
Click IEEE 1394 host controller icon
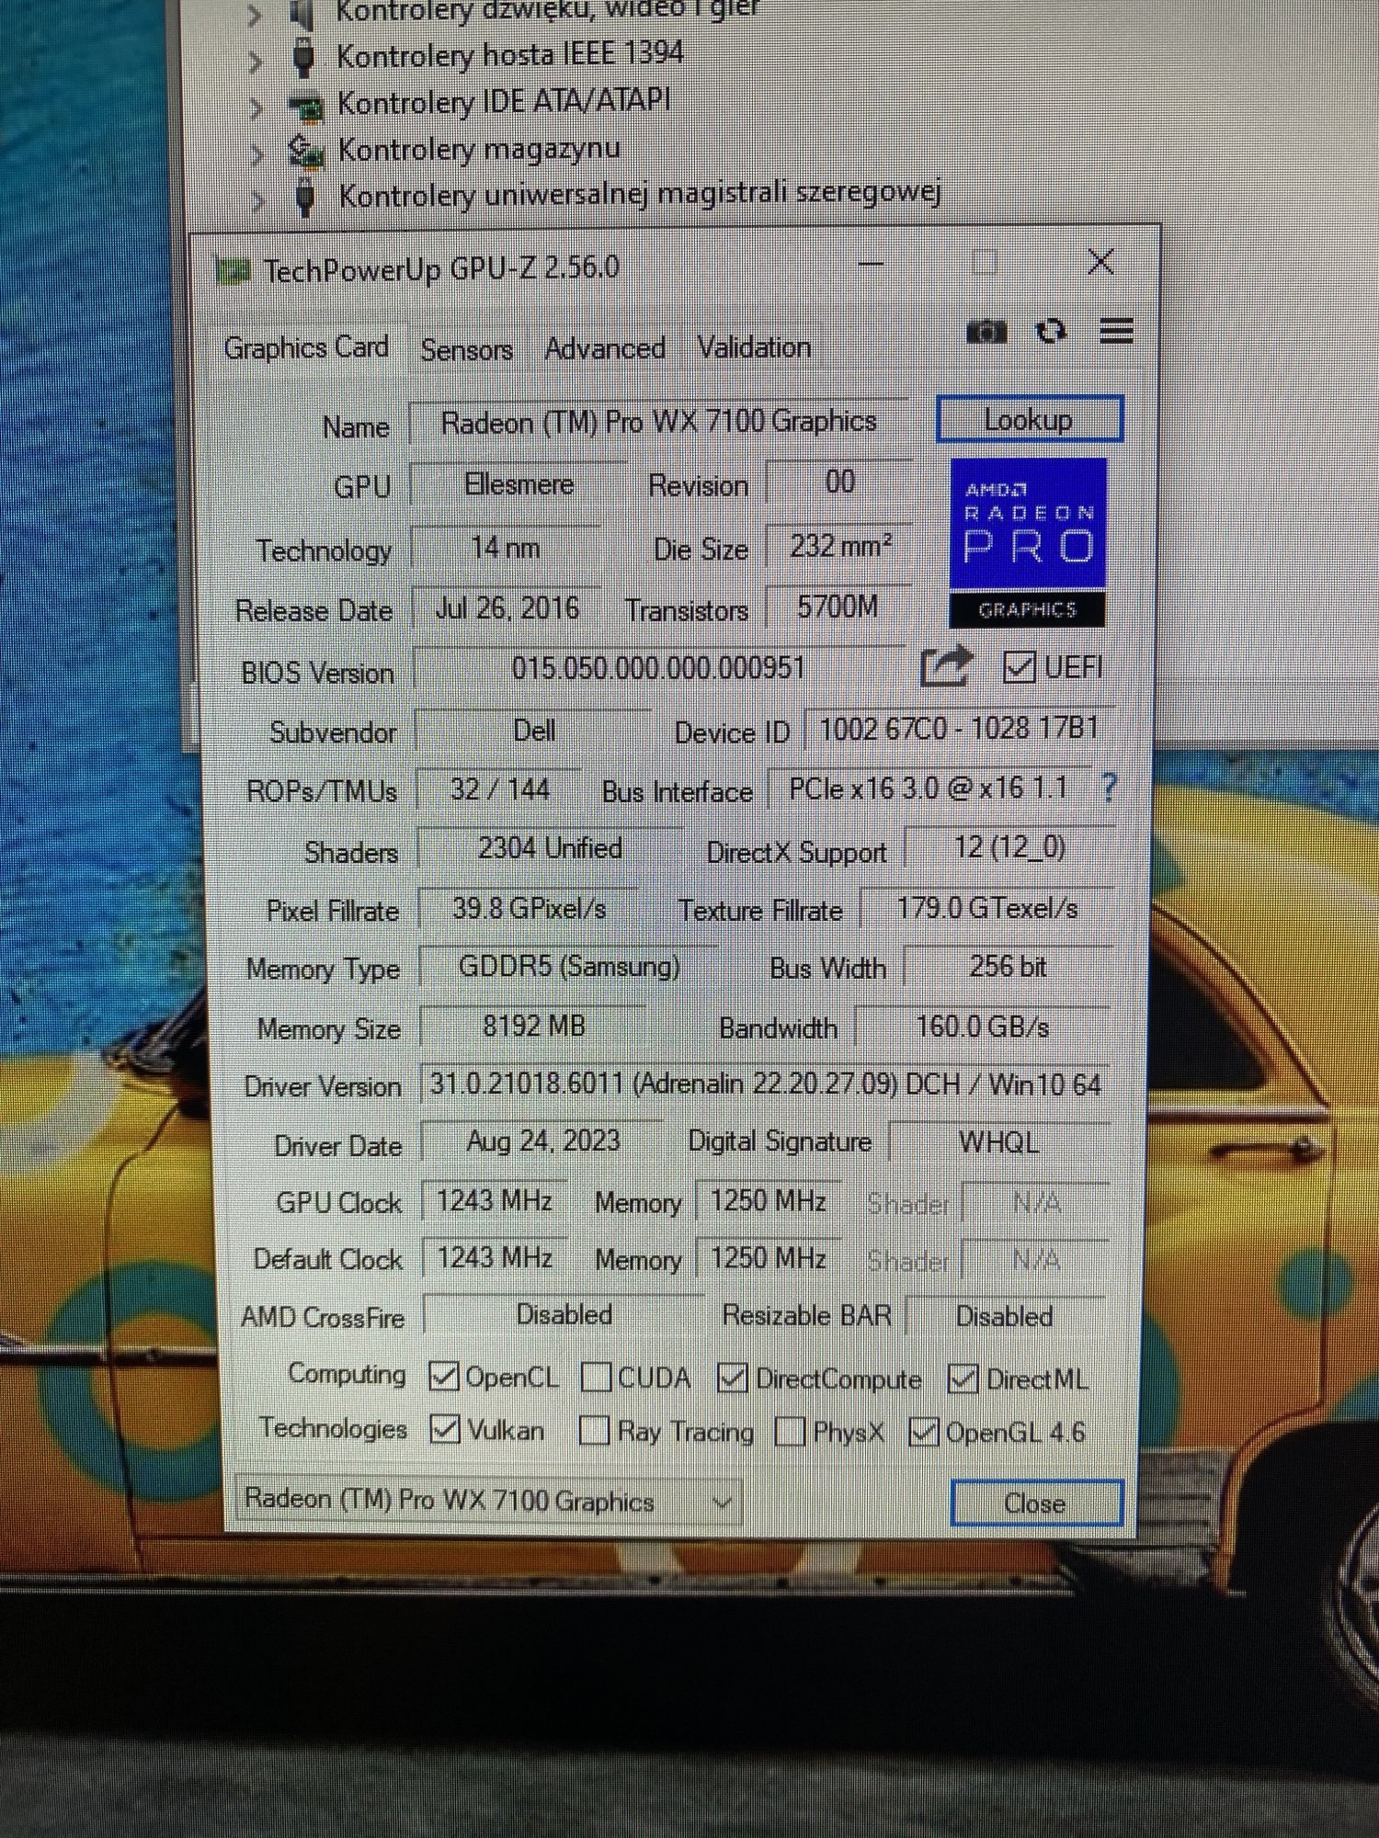(303, 57)
